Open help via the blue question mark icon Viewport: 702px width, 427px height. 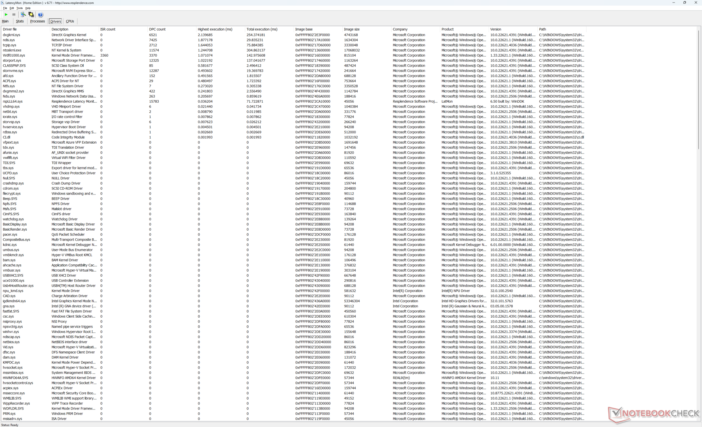coord(41,15)
